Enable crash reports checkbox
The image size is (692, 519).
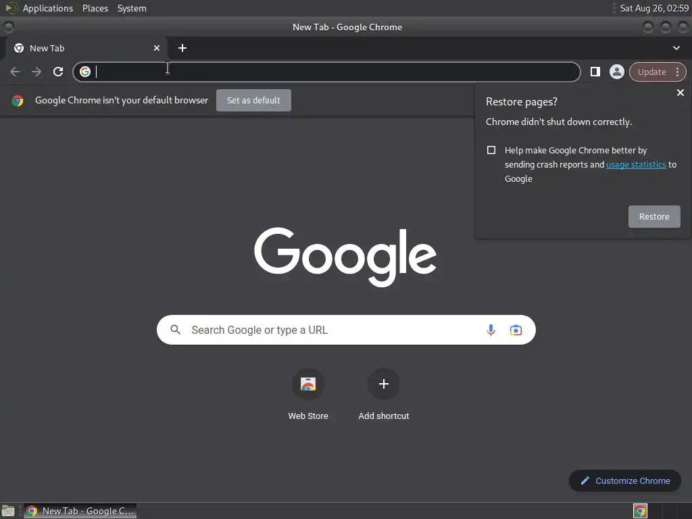pyautogui.click(x=491, y=150)
